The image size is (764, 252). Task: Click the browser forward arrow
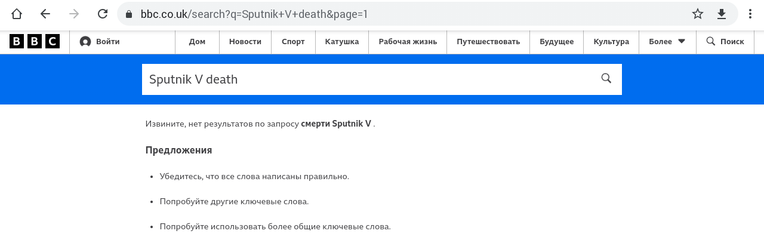coord(74,14)
